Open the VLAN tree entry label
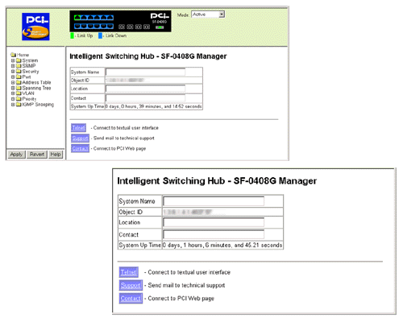403x322 pixels. point(28,93)
